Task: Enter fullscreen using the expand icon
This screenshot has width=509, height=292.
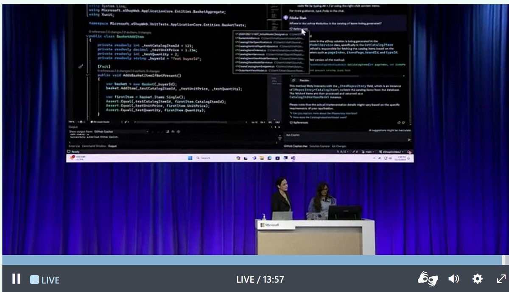Action: [x=501, y=278]
